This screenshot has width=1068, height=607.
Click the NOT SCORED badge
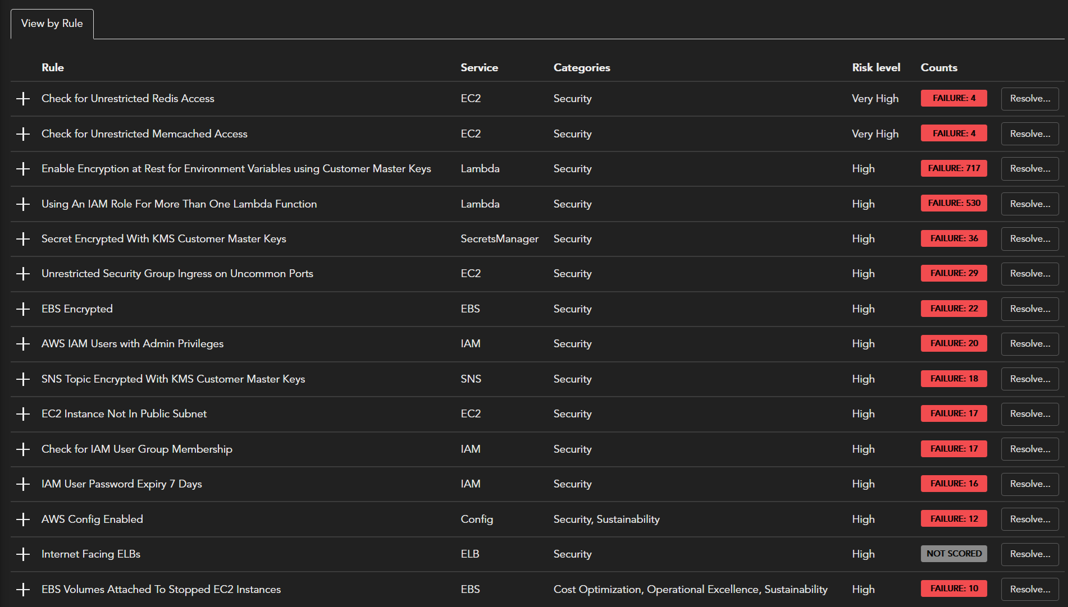953,554
